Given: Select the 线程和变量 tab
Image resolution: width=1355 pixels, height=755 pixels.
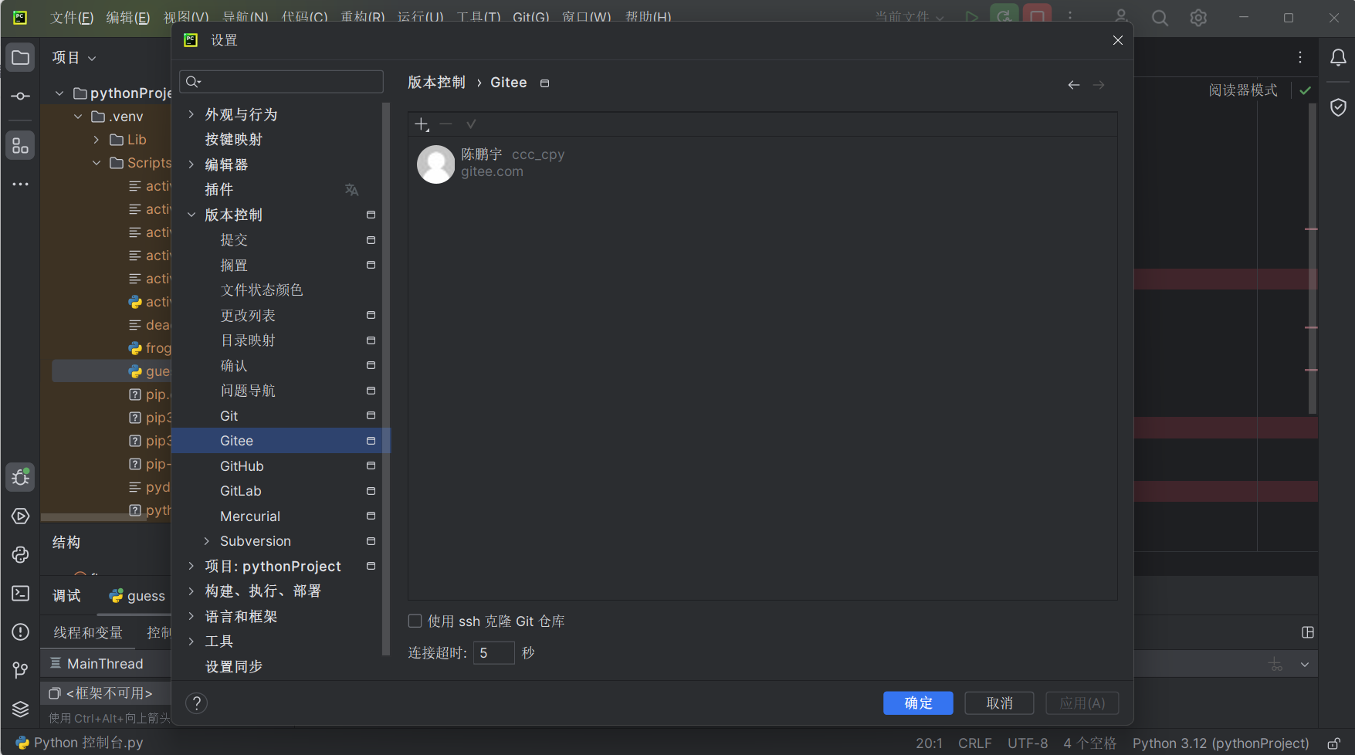Looking at the screenshot, I should [x=88, y=633].
